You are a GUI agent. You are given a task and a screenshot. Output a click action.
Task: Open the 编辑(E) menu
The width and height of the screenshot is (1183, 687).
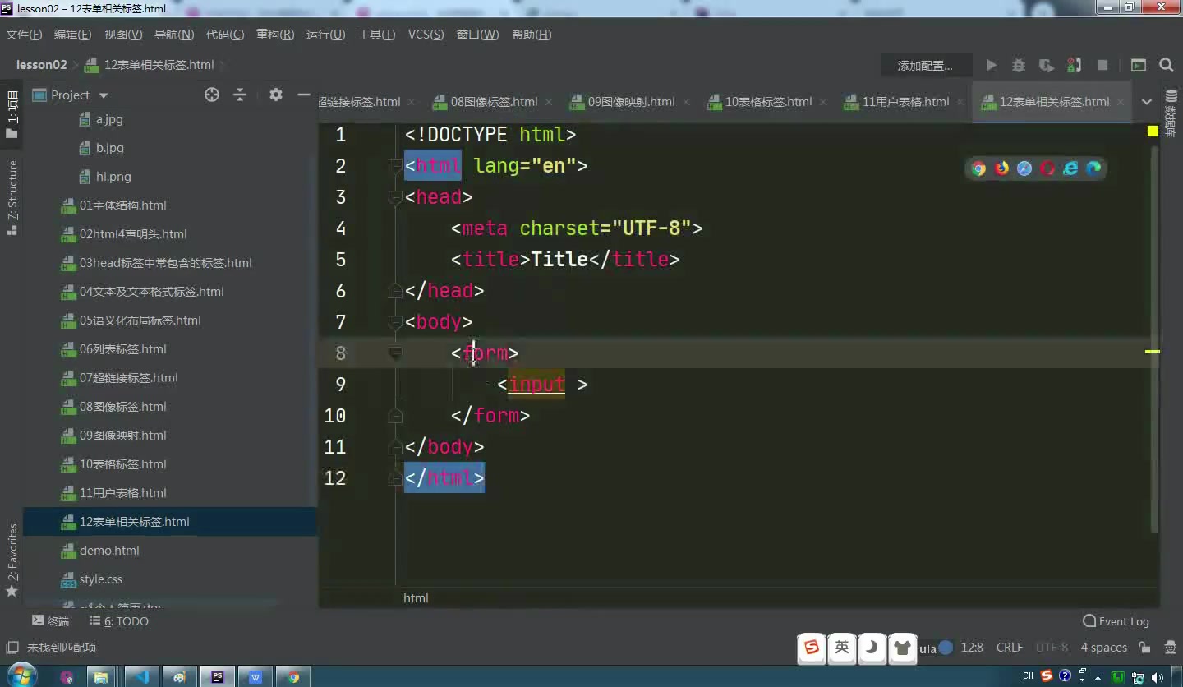pos(72,35)
